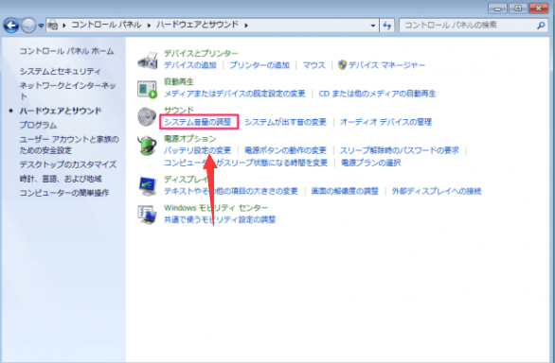Screen dimensions: 555x363
Task: Open the address bar history dropdown
Action: tap(373, 26)
